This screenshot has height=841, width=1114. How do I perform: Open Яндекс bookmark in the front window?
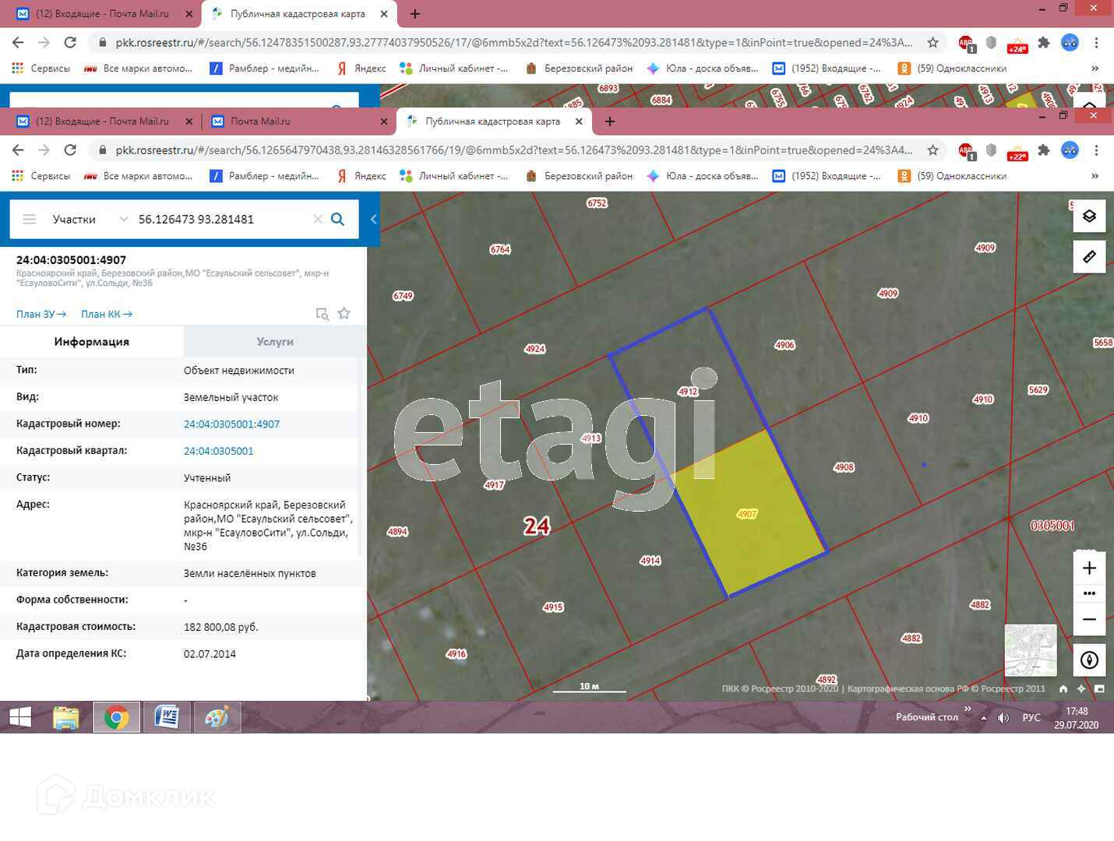point(361,176)
